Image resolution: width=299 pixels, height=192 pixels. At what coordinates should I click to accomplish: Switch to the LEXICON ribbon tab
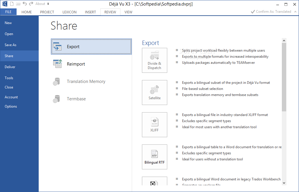(x=70, y=12)
